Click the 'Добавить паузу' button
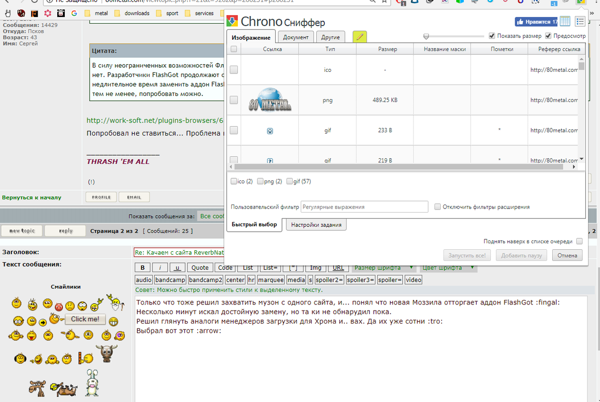 pos(522,255)
